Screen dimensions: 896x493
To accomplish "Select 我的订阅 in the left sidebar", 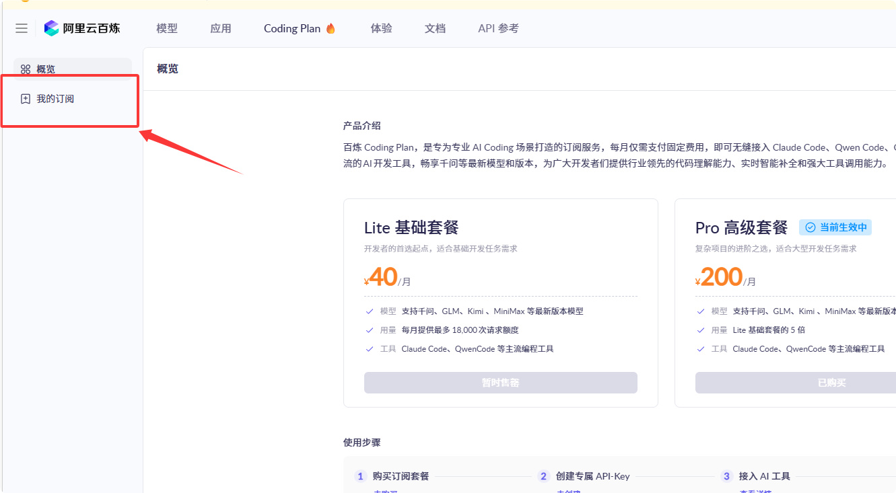I will click(x=55, y=99).
